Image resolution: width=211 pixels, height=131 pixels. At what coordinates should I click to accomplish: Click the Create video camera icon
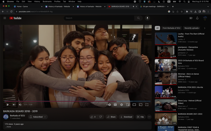191,18
